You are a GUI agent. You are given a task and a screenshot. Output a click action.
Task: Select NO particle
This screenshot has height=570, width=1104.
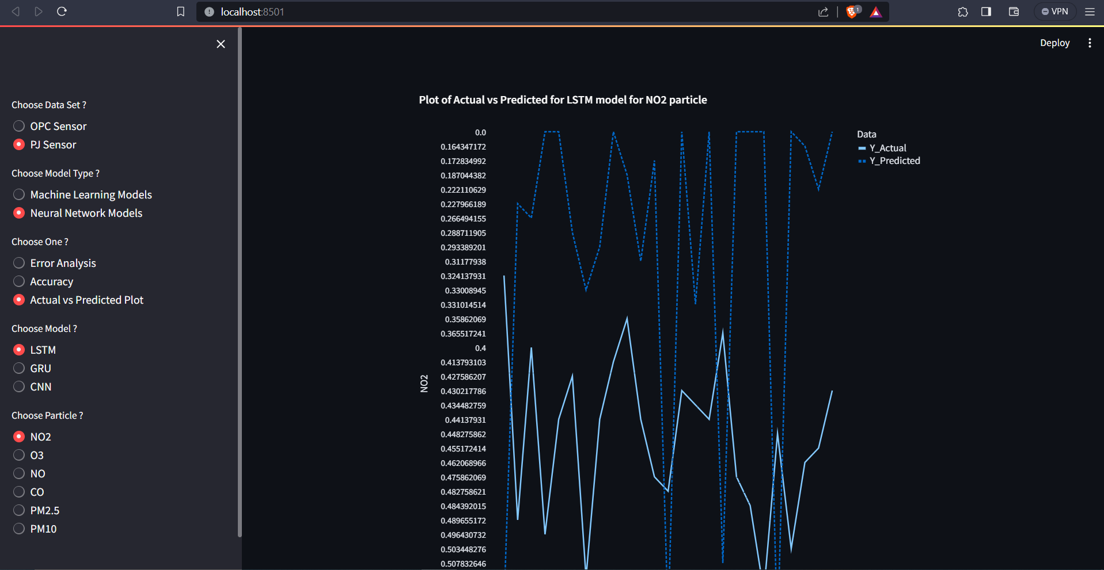tap(29, 473)
